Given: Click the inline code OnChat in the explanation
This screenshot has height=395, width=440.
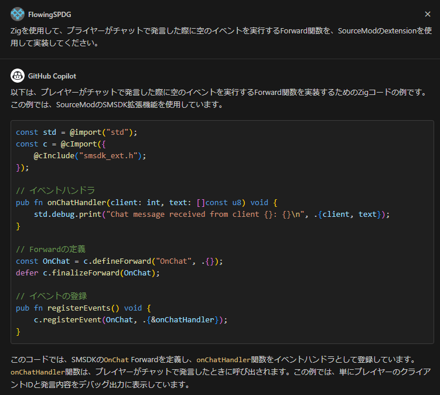Looking at the screenshot, I should coord(117,360).
